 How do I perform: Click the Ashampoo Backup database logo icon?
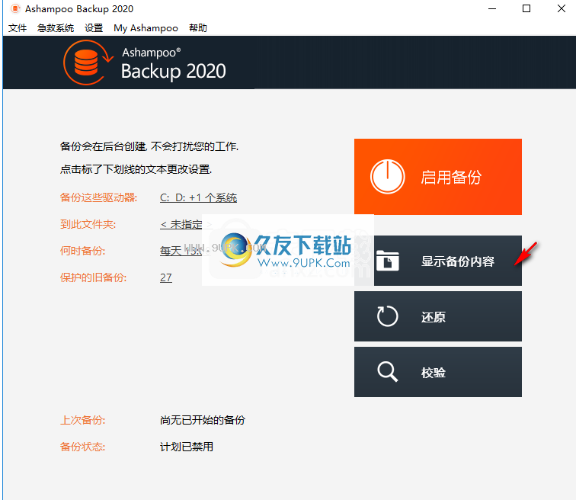pos(88,62)
